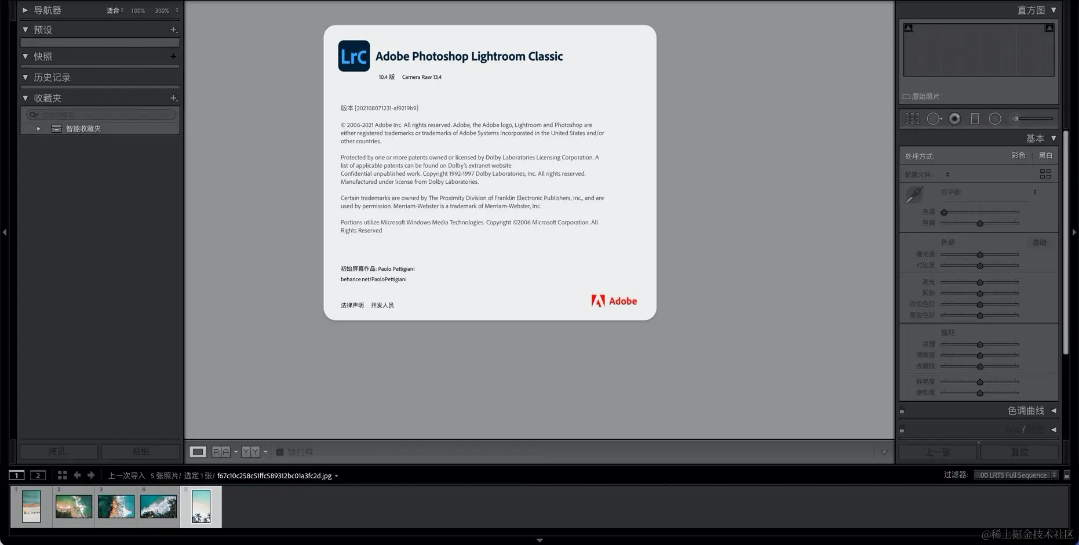Click the 上一张 previous button
This screenshot has width=1079, height=545.
(x=938, y=452)
